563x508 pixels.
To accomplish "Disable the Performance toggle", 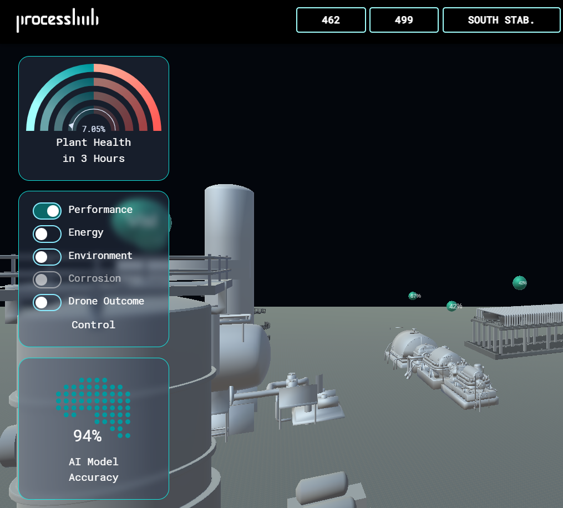I will point(47,211).
